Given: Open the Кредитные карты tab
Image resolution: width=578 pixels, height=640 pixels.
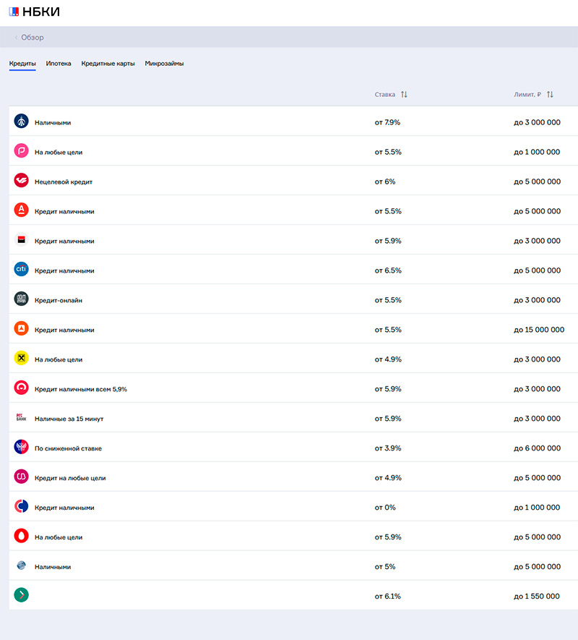Looking at the screenshot, I should tap(108, 64).
